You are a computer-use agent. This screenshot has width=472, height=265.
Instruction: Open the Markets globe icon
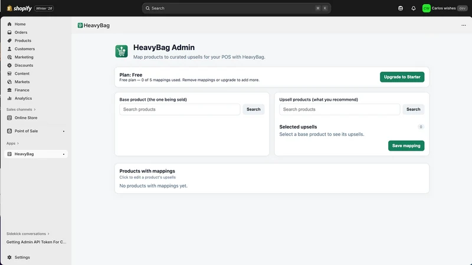[x=9, y=82]
